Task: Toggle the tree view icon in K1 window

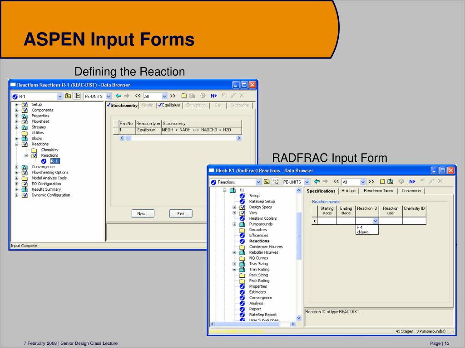Action: [275, 181]
